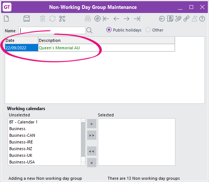209x182 pixels.
Task: Click inside the Name input field
Action: 52,30
